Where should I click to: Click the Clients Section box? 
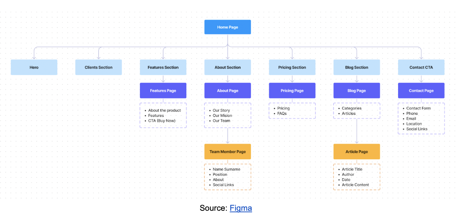(98, 67)
